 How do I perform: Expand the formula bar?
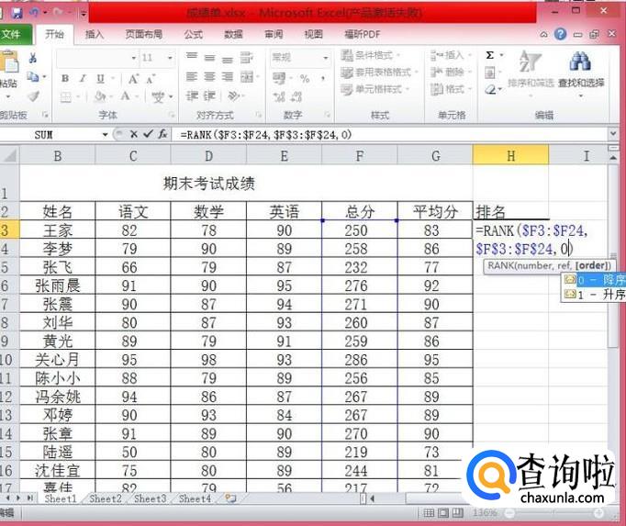(614, 134)
